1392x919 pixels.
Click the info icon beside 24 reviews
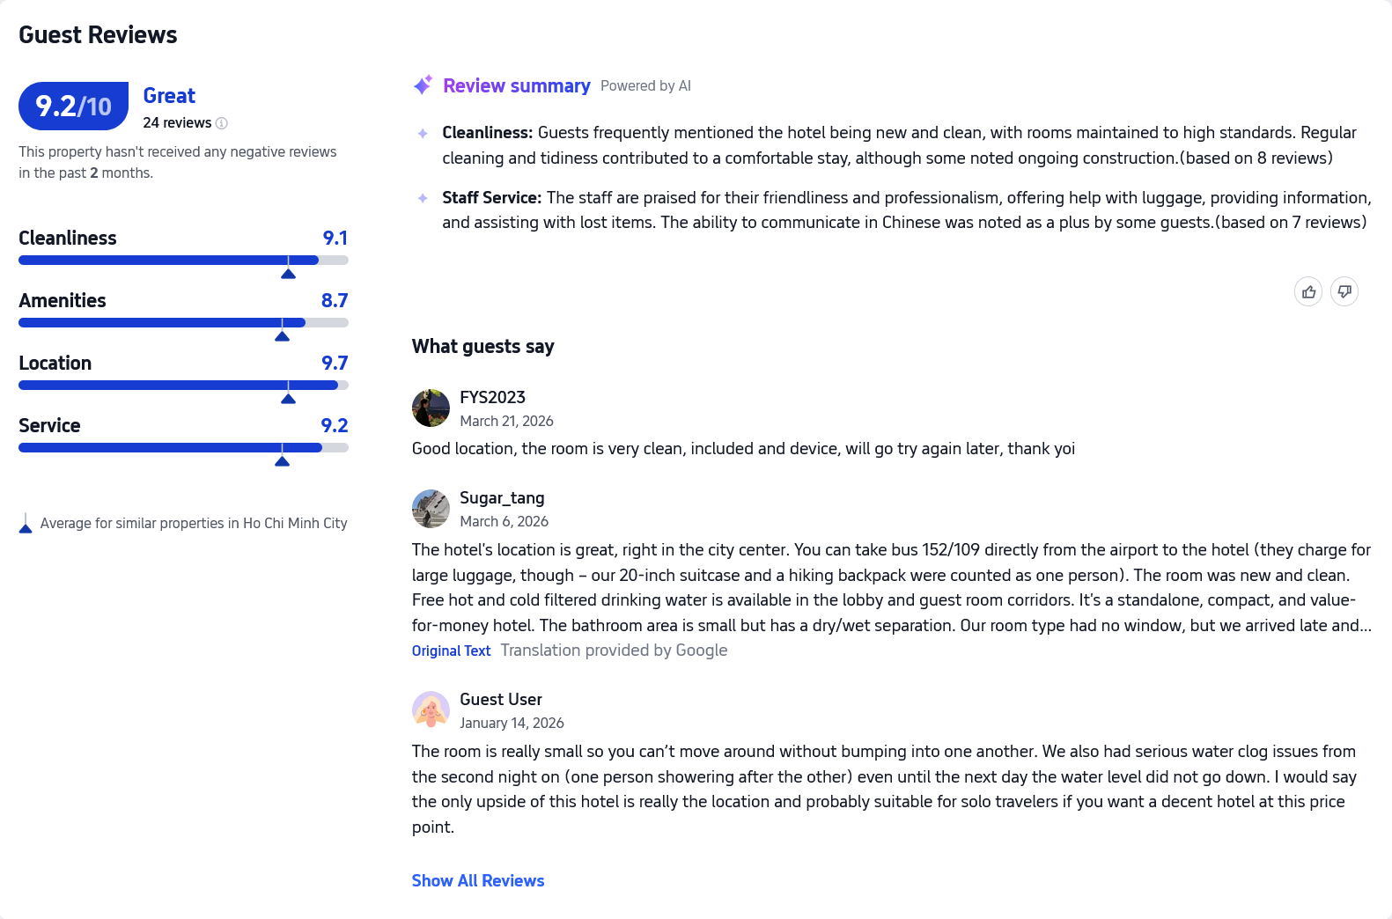[222, 123]
